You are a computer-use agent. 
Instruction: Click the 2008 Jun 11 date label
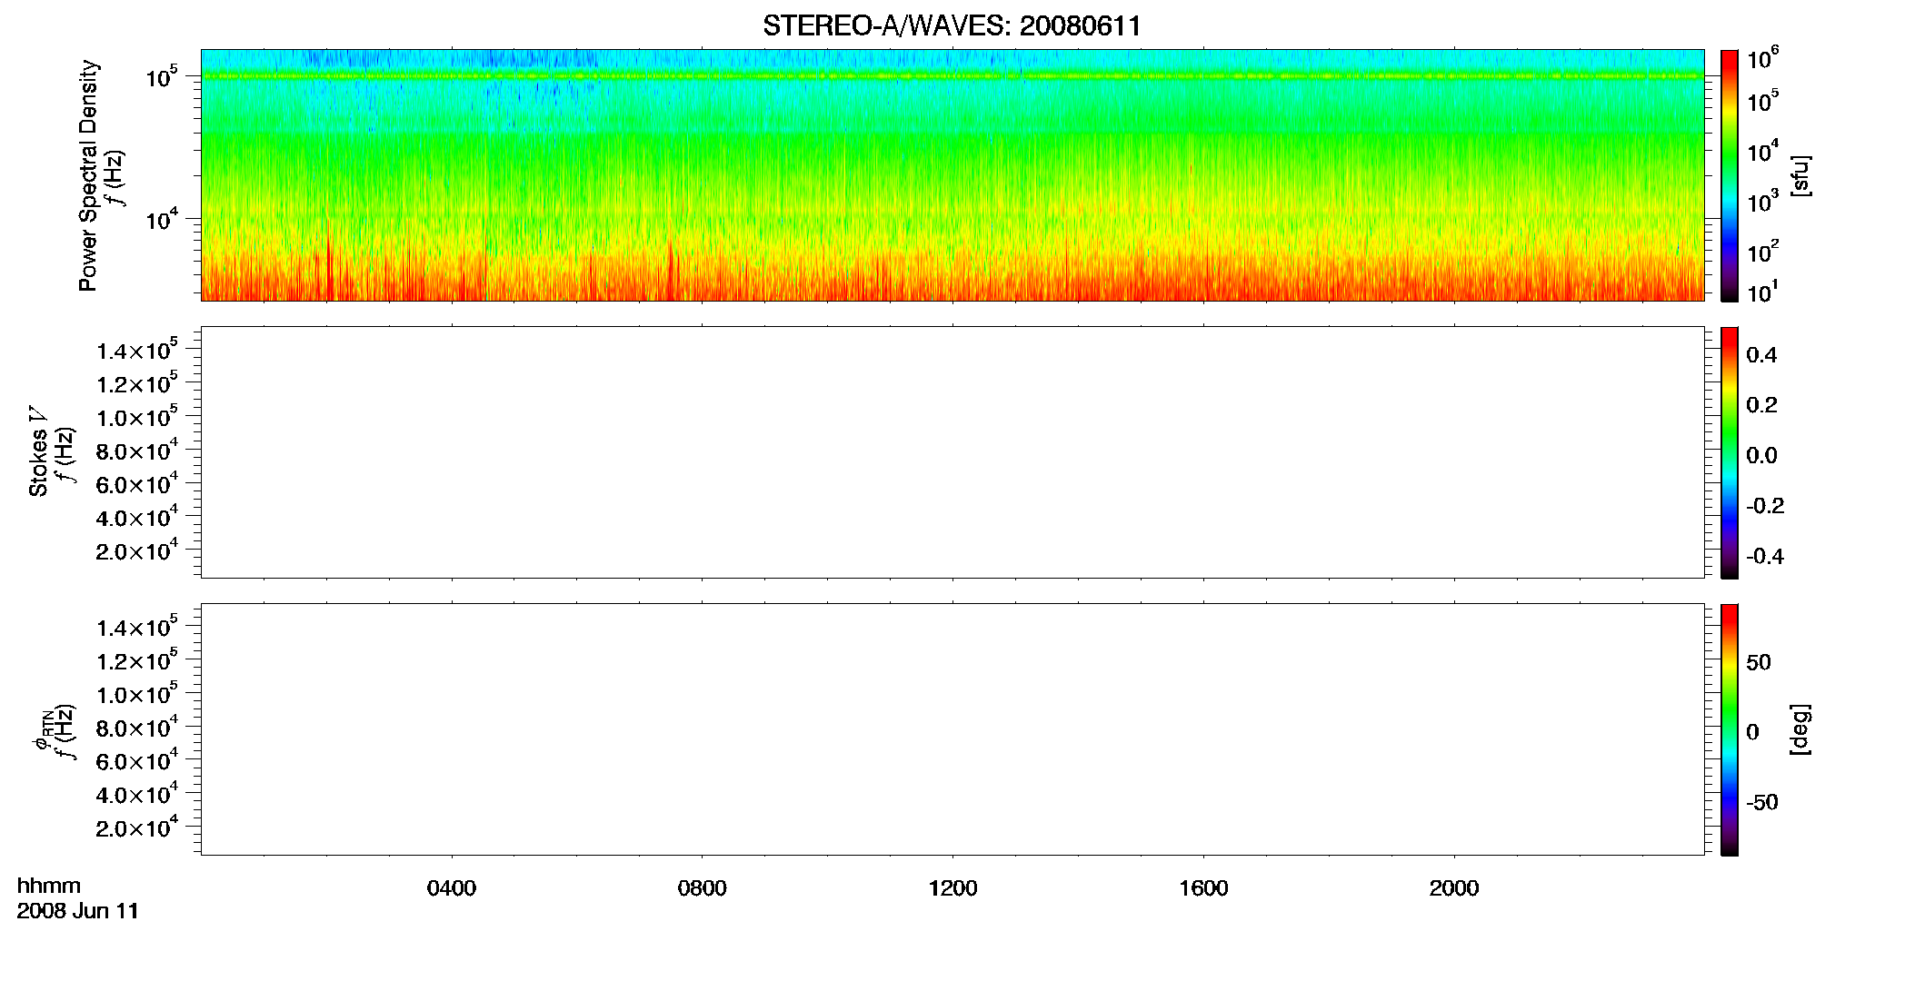click(78, 911)
